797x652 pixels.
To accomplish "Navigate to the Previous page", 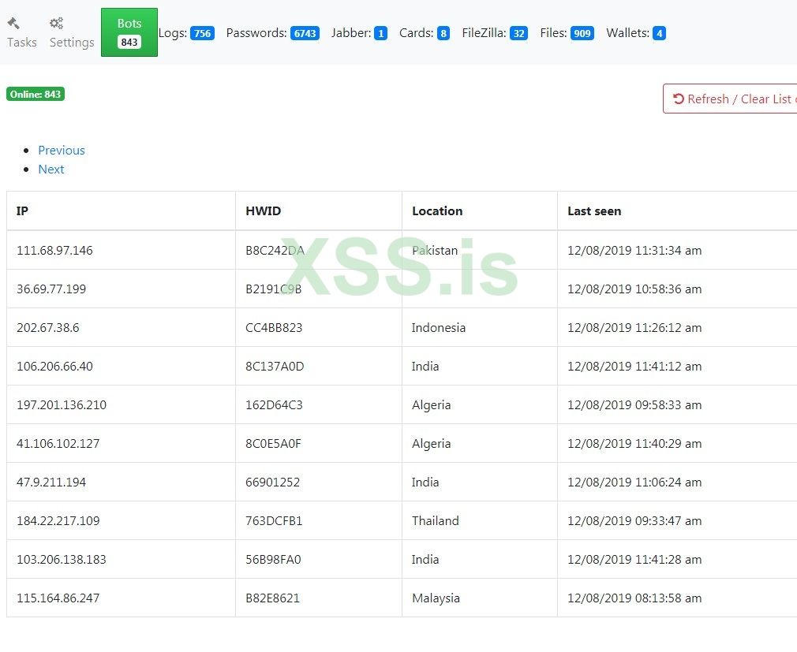I will pyautogui.click(x=62, y=150).
